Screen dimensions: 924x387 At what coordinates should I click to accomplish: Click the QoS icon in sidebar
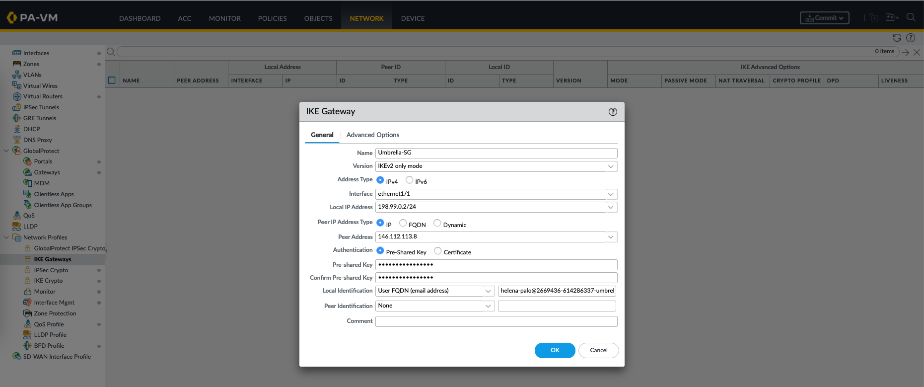click(x=17, y=216)
